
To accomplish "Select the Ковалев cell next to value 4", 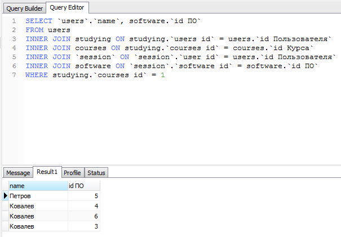I will tap(38, 206).
